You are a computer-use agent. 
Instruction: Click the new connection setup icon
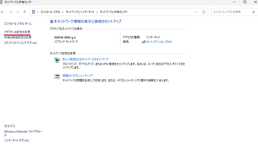click(57, 60)
